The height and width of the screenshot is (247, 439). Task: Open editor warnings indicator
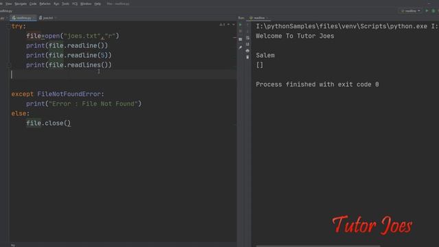pos(222,25)
